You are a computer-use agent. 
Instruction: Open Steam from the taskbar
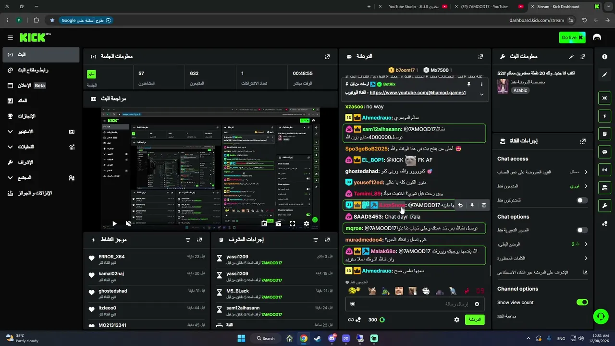tap(318, 338)
